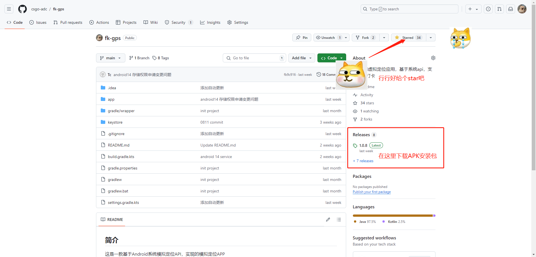Open the issues icon in header
Viewport: 536px width, 257px height.
click(488, 9)
